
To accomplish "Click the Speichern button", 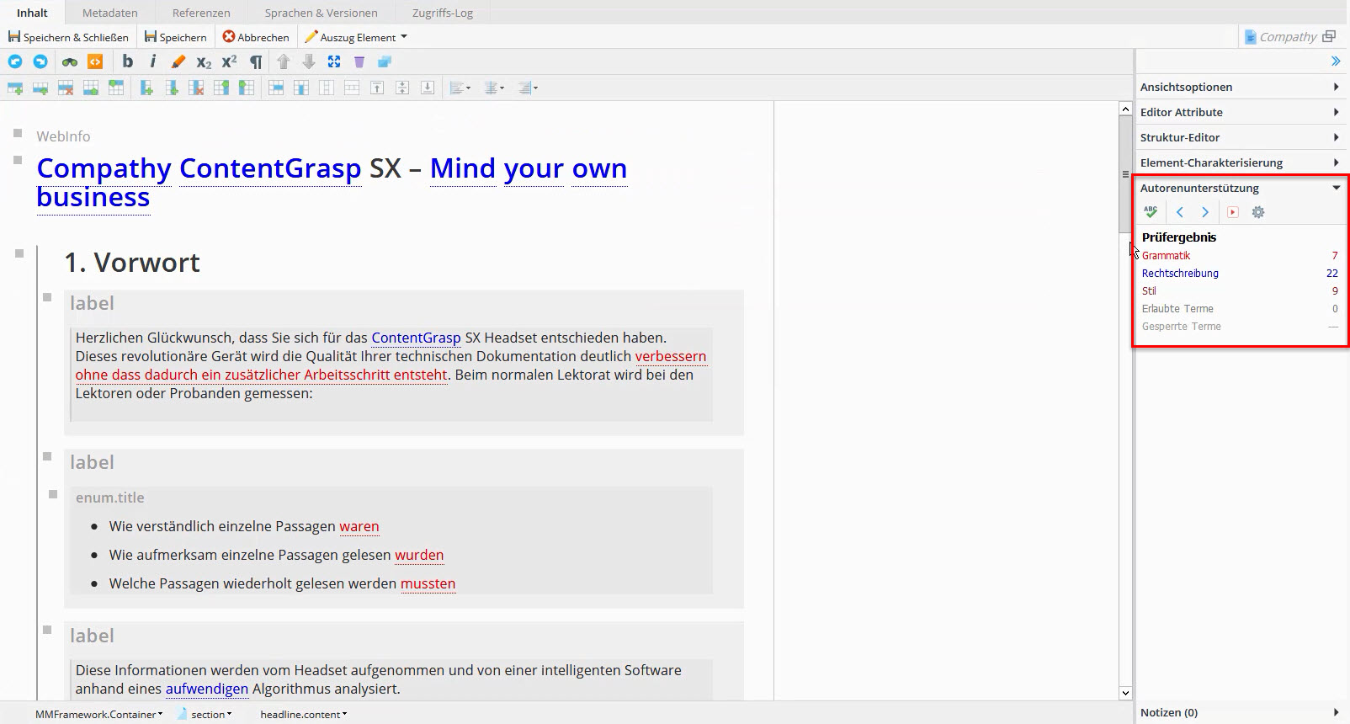I will (x=175, y=37).
